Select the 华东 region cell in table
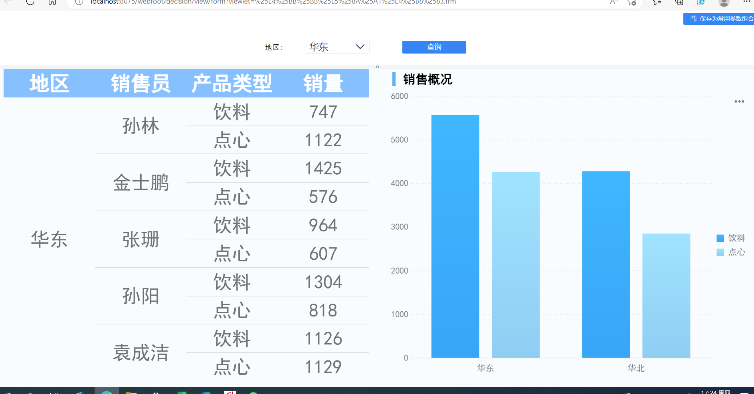The height and width of the screenshot is (394, 754). [49, 239]
